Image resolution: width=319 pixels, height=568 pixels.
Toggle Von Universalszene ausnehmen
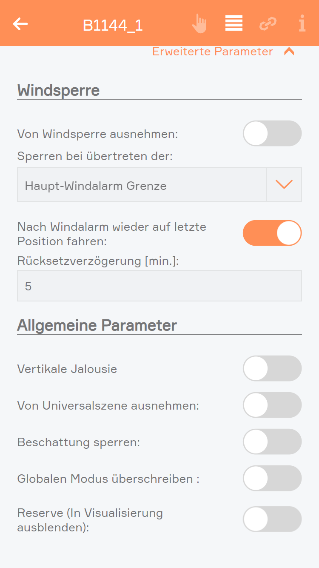point(272,405)
